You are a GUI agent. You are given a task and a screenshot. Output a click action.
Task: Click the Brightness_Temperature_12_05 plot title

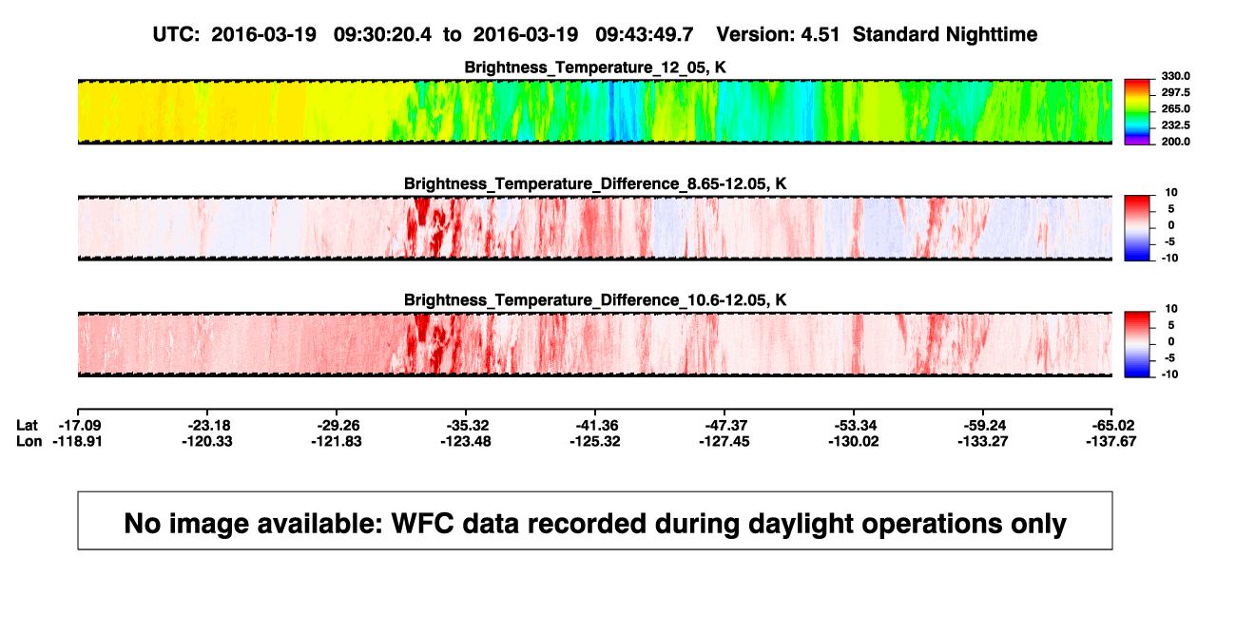pos(595,67)
